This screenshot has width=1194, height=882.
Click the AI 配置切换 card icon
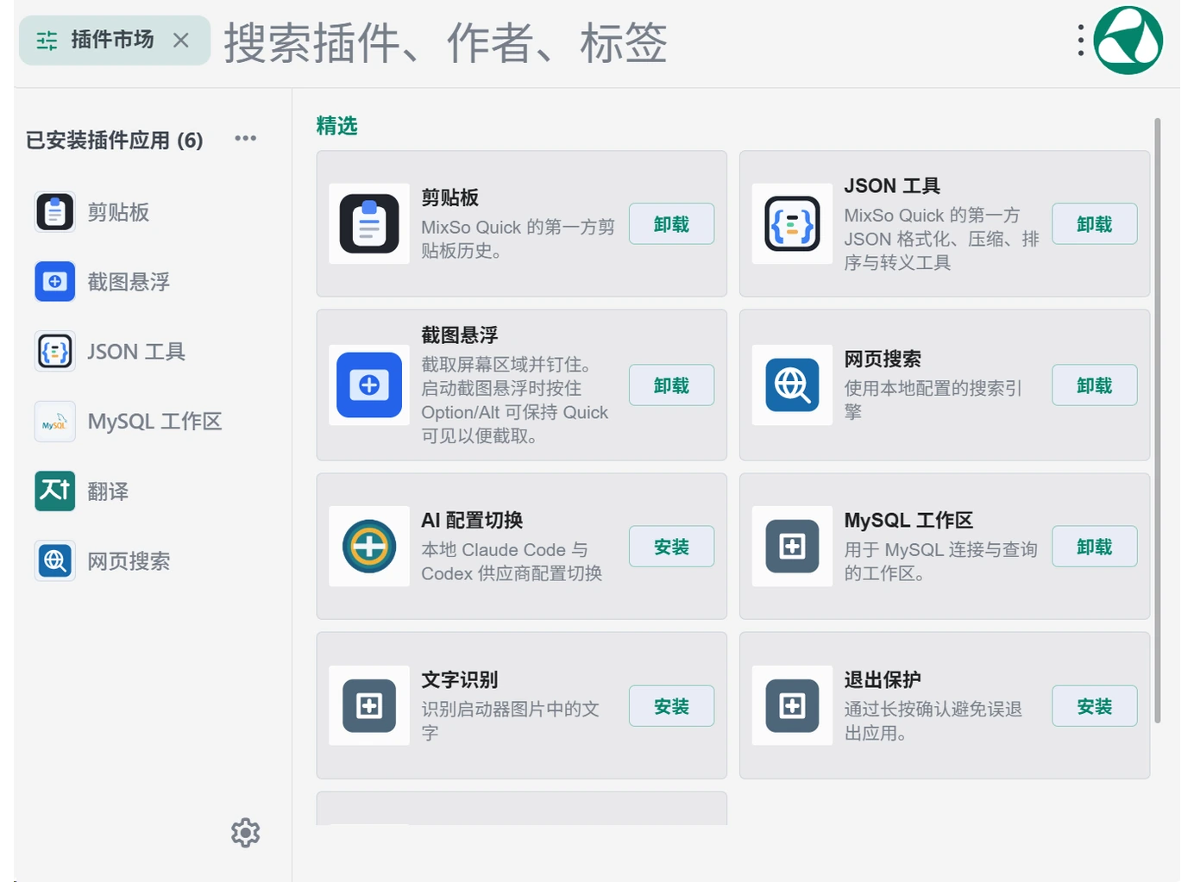[x=369, y=547]
